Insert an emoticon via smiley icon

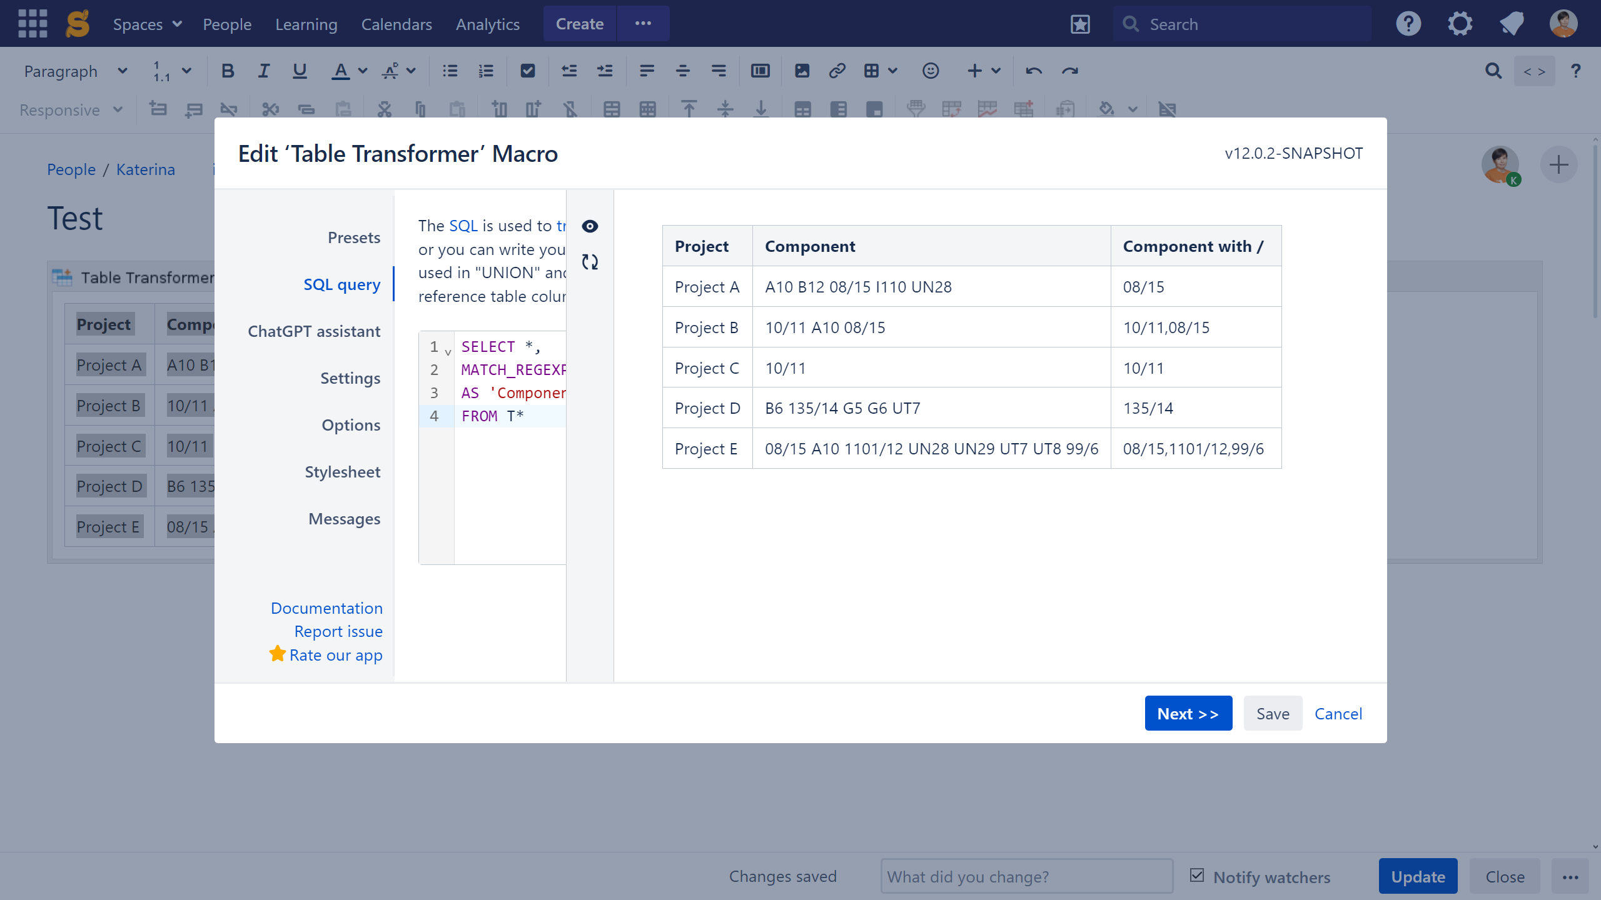(930, 71)
